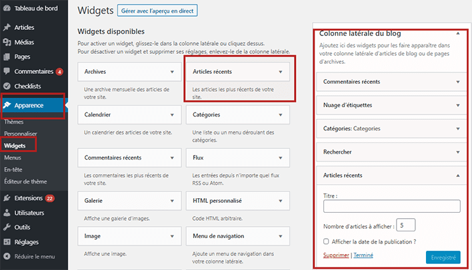Expand the Galerie widget arrow
This screenshot has height=270, width=472.
tap(172, 201)
